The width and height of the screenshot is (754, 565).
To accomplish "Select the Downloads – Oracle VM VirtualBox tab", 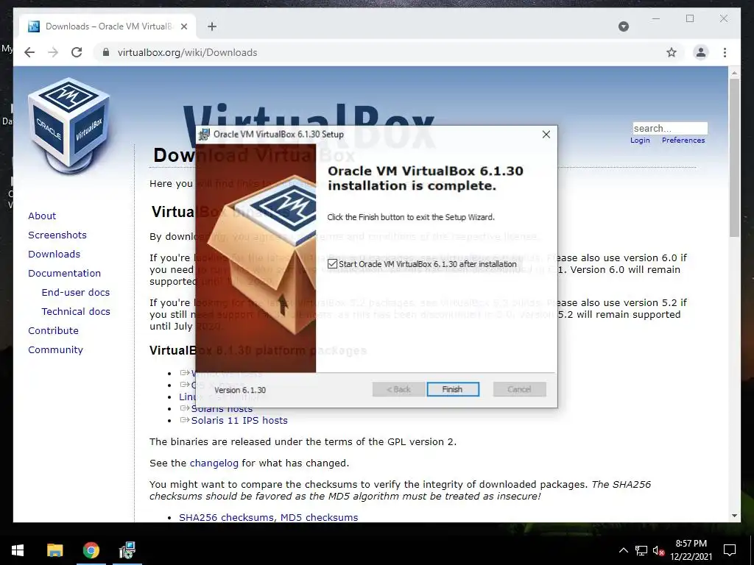I will click(x=108, y=26).
